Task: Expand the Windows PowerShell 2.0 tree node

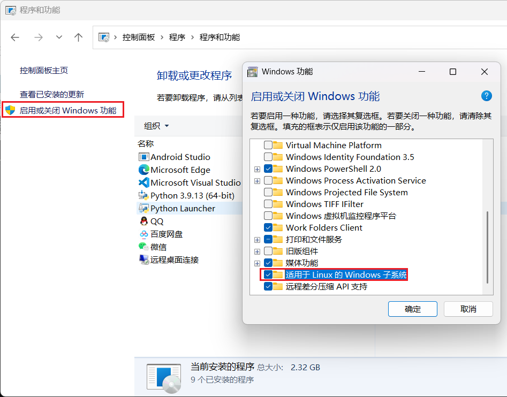Action: click(x=257, y=169)
